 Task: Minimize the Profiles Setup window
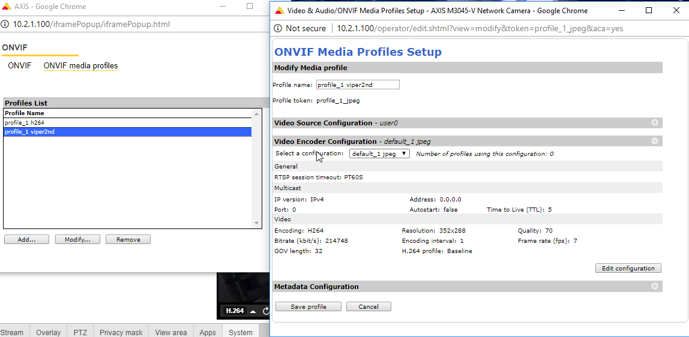click(x=621, y=11)
